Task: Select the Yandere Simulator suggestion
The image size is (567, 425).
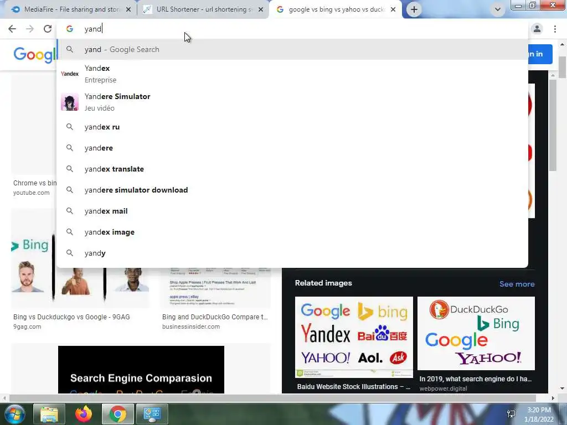Action: 292,102
